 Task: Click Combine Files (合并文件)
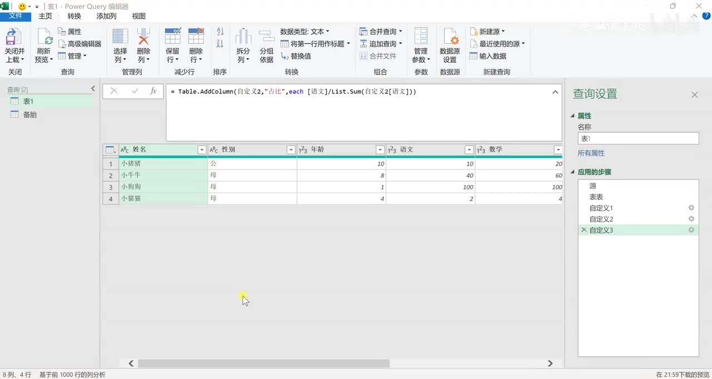[x=378, y=56]
